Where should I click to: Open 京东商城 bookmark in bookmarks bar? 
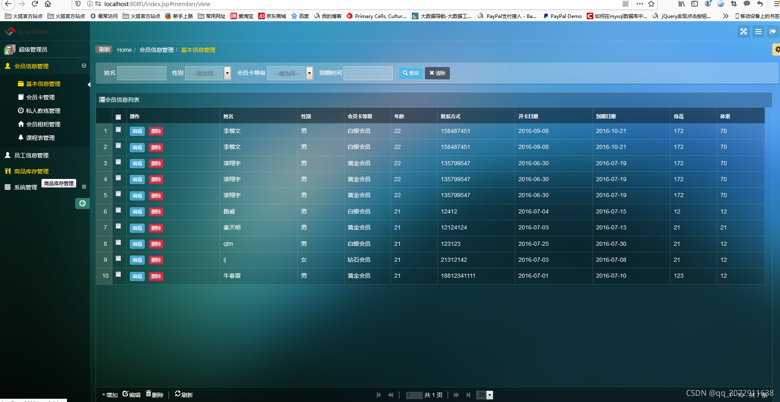(272, 16)
